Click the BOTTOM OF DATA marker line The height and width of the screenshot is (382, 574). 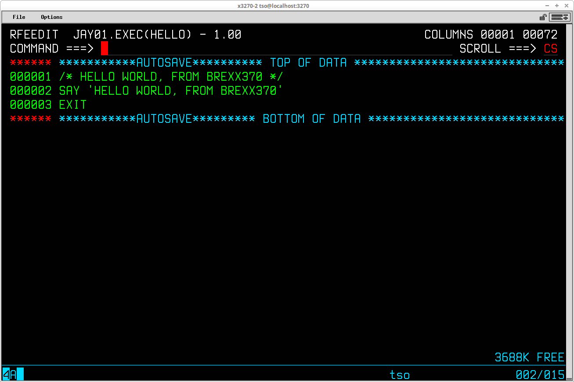[312, 119]
